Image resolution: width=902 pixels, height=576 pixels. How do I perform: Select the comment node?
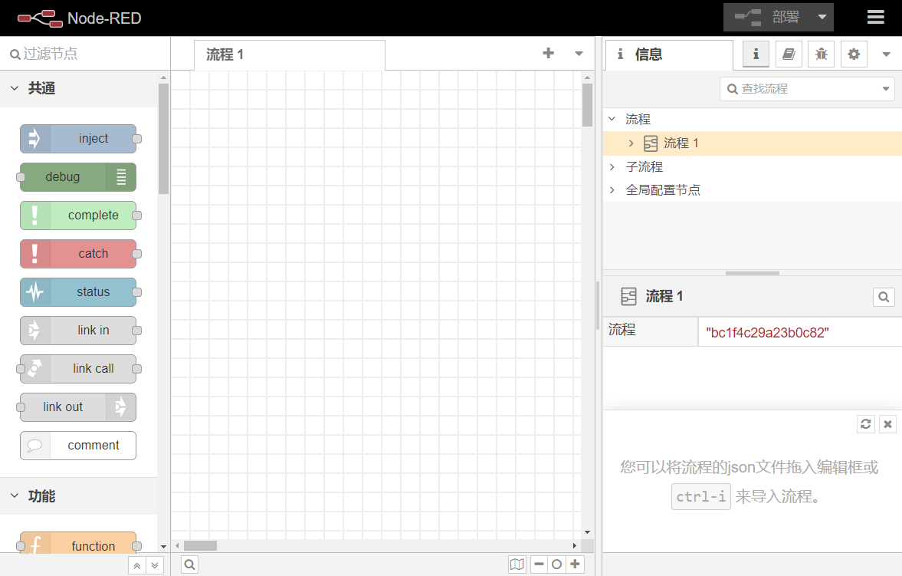click(78, 446)
